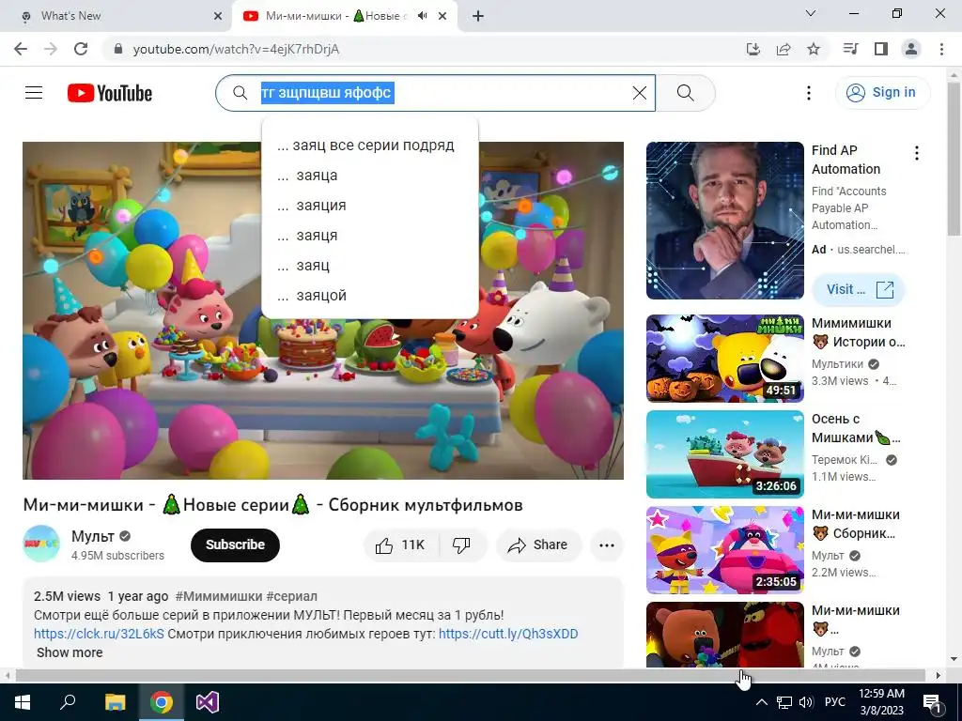Open the 3:26:06 Осень с Мишками thumbnail
Image resolution: width=962 pixels, height=721 pixels.
[724, 453]
